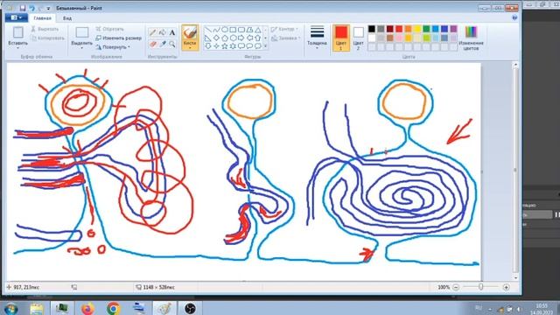The width and height of the screenshot is (560, 315).
Task: Select the Eraser tool
Action: tap(153, 44)
